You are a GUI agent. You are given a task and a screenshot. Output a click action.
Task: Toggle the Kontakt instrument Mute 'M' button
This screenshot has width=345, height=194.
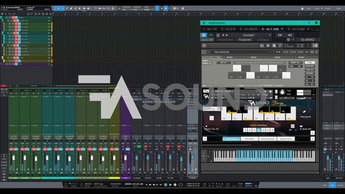point(277,98)
